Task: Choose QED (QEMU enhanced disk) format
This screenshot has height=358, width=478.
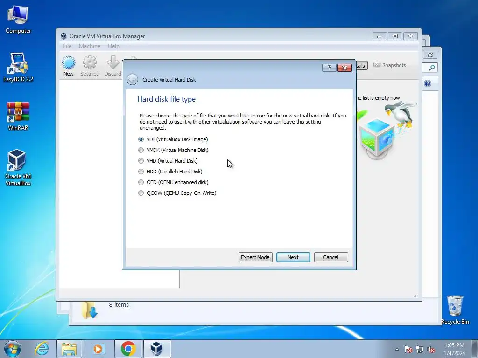Action: click(173, 182)
